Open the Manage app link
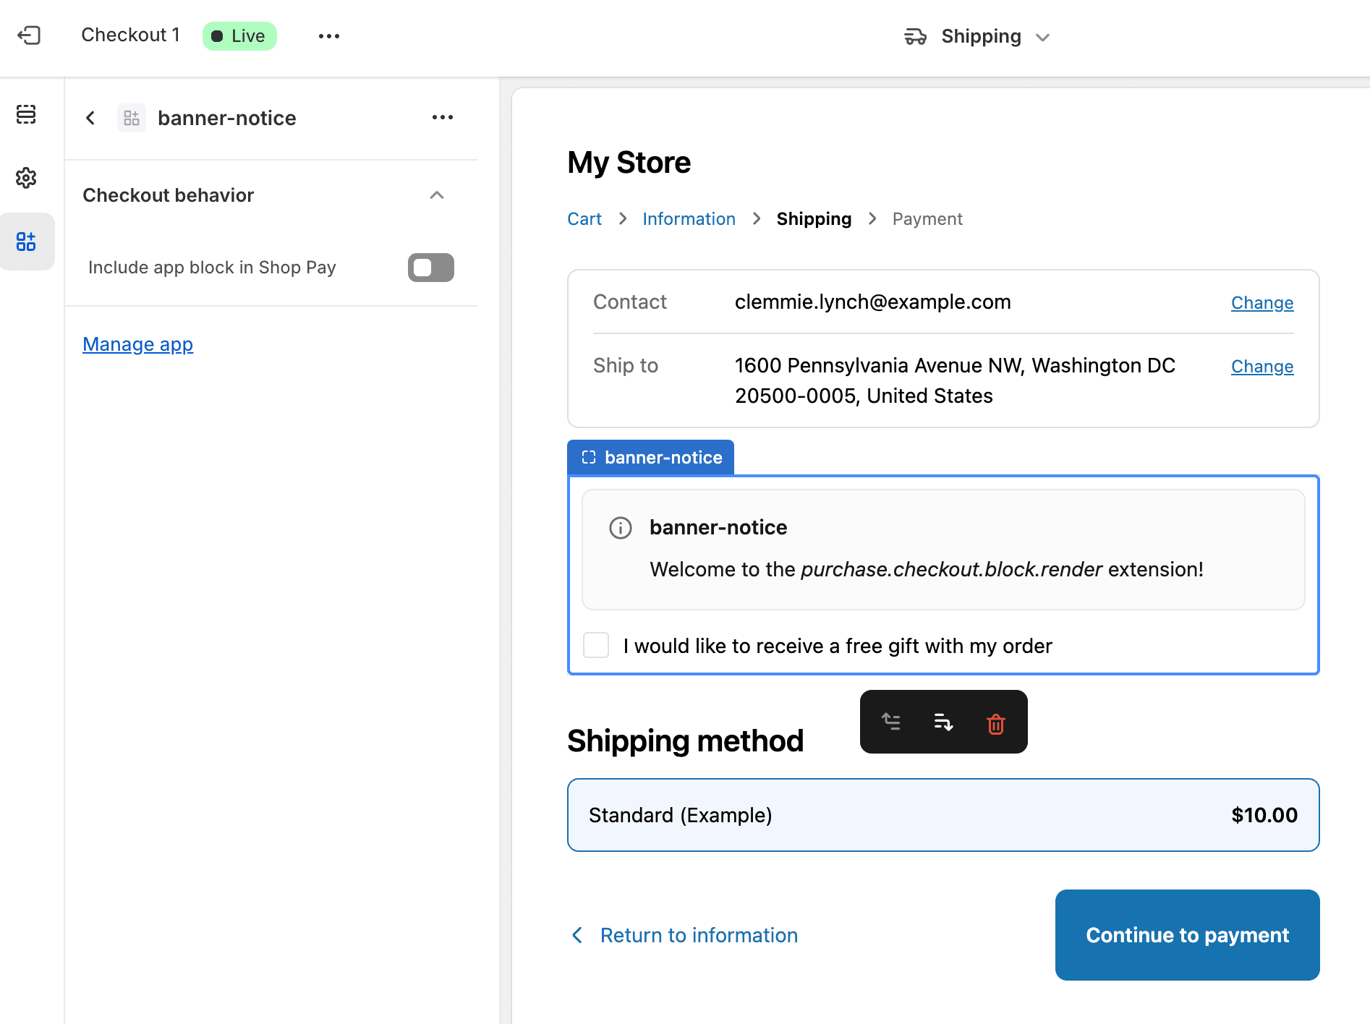Screen dimensions: 1370x1024 point(137,344)
